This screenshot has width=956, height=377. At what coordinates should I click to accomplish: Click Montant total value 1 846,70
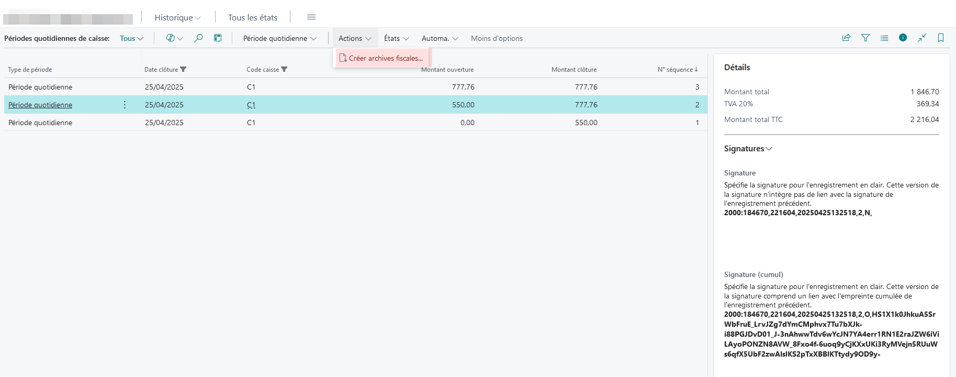tap(925, 92)
